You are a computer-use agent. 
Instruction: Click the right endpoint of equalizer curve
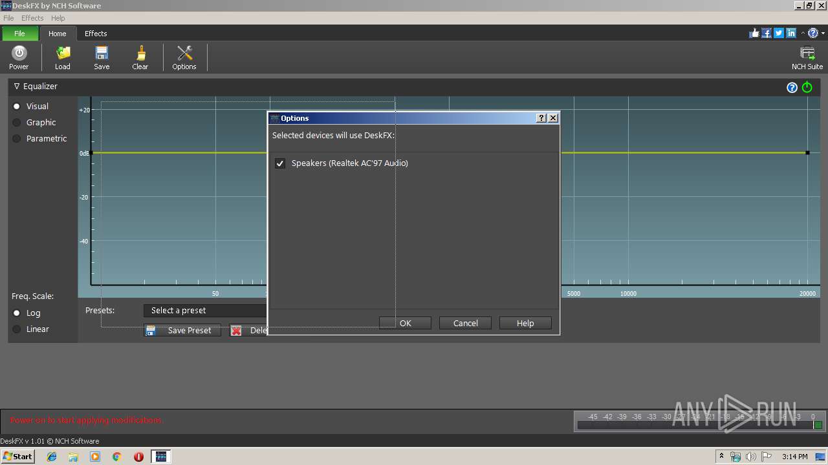pyautogui.click(x=807, y=153)
